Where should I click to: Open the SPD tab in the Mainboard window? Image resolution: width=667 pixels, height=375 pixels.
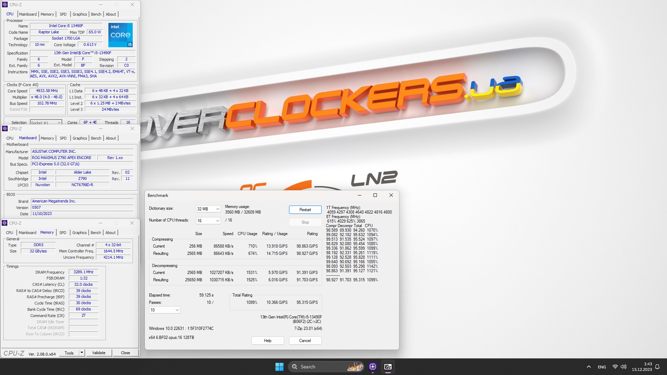(63, 138)
